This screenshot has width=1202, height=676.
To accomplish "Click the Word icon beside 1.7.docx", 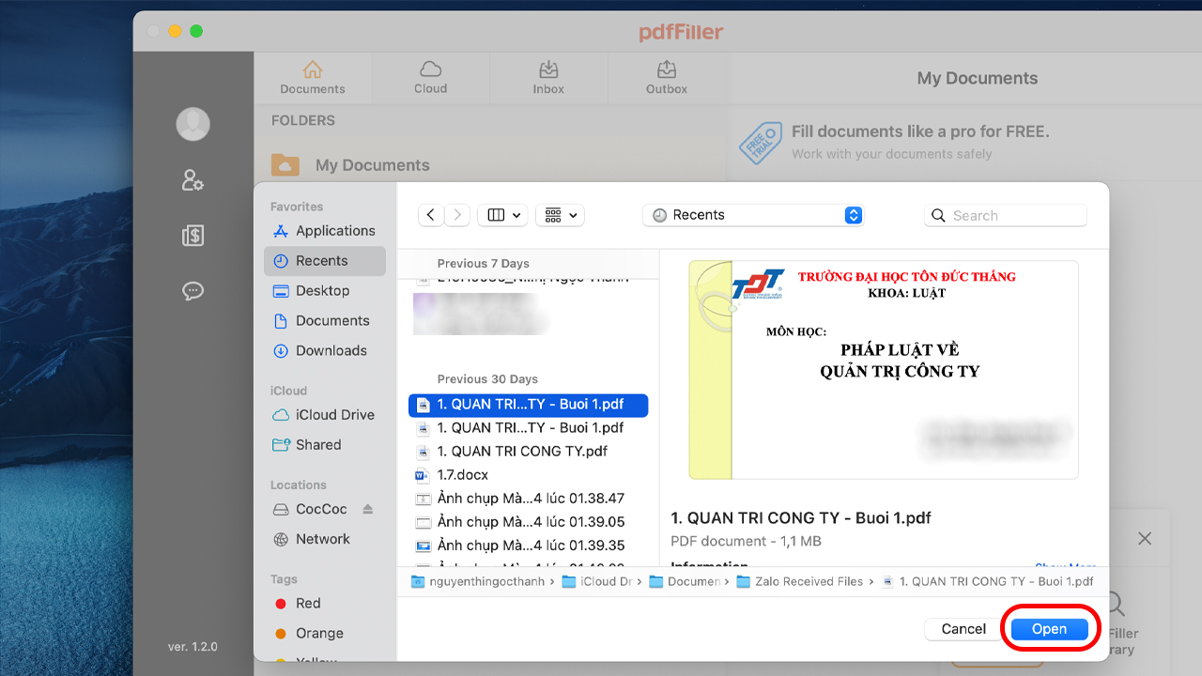I will point(423,475).
